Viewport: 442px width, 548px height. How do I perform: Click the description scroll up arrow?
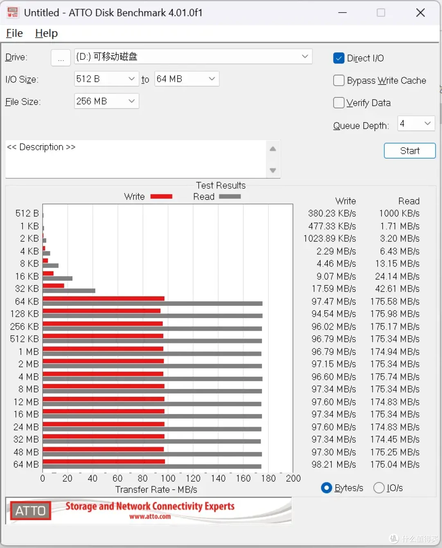point(273,149)
